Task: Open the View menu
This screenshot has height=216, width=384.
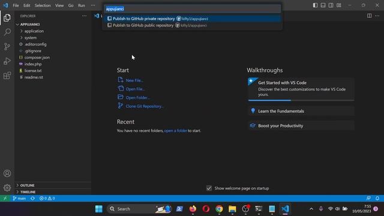Action: (59, 5)
